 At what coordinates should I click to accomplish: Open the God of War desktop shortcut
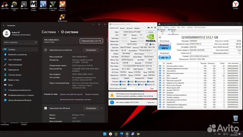click(5, 5)
